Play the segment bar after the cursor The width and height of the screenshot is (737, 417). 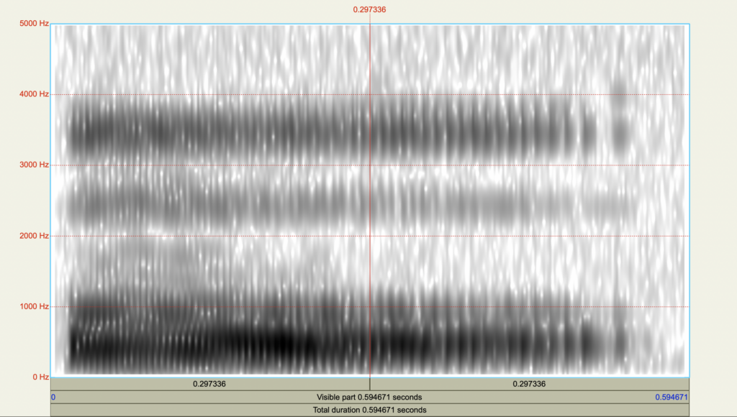pos(530,384)
